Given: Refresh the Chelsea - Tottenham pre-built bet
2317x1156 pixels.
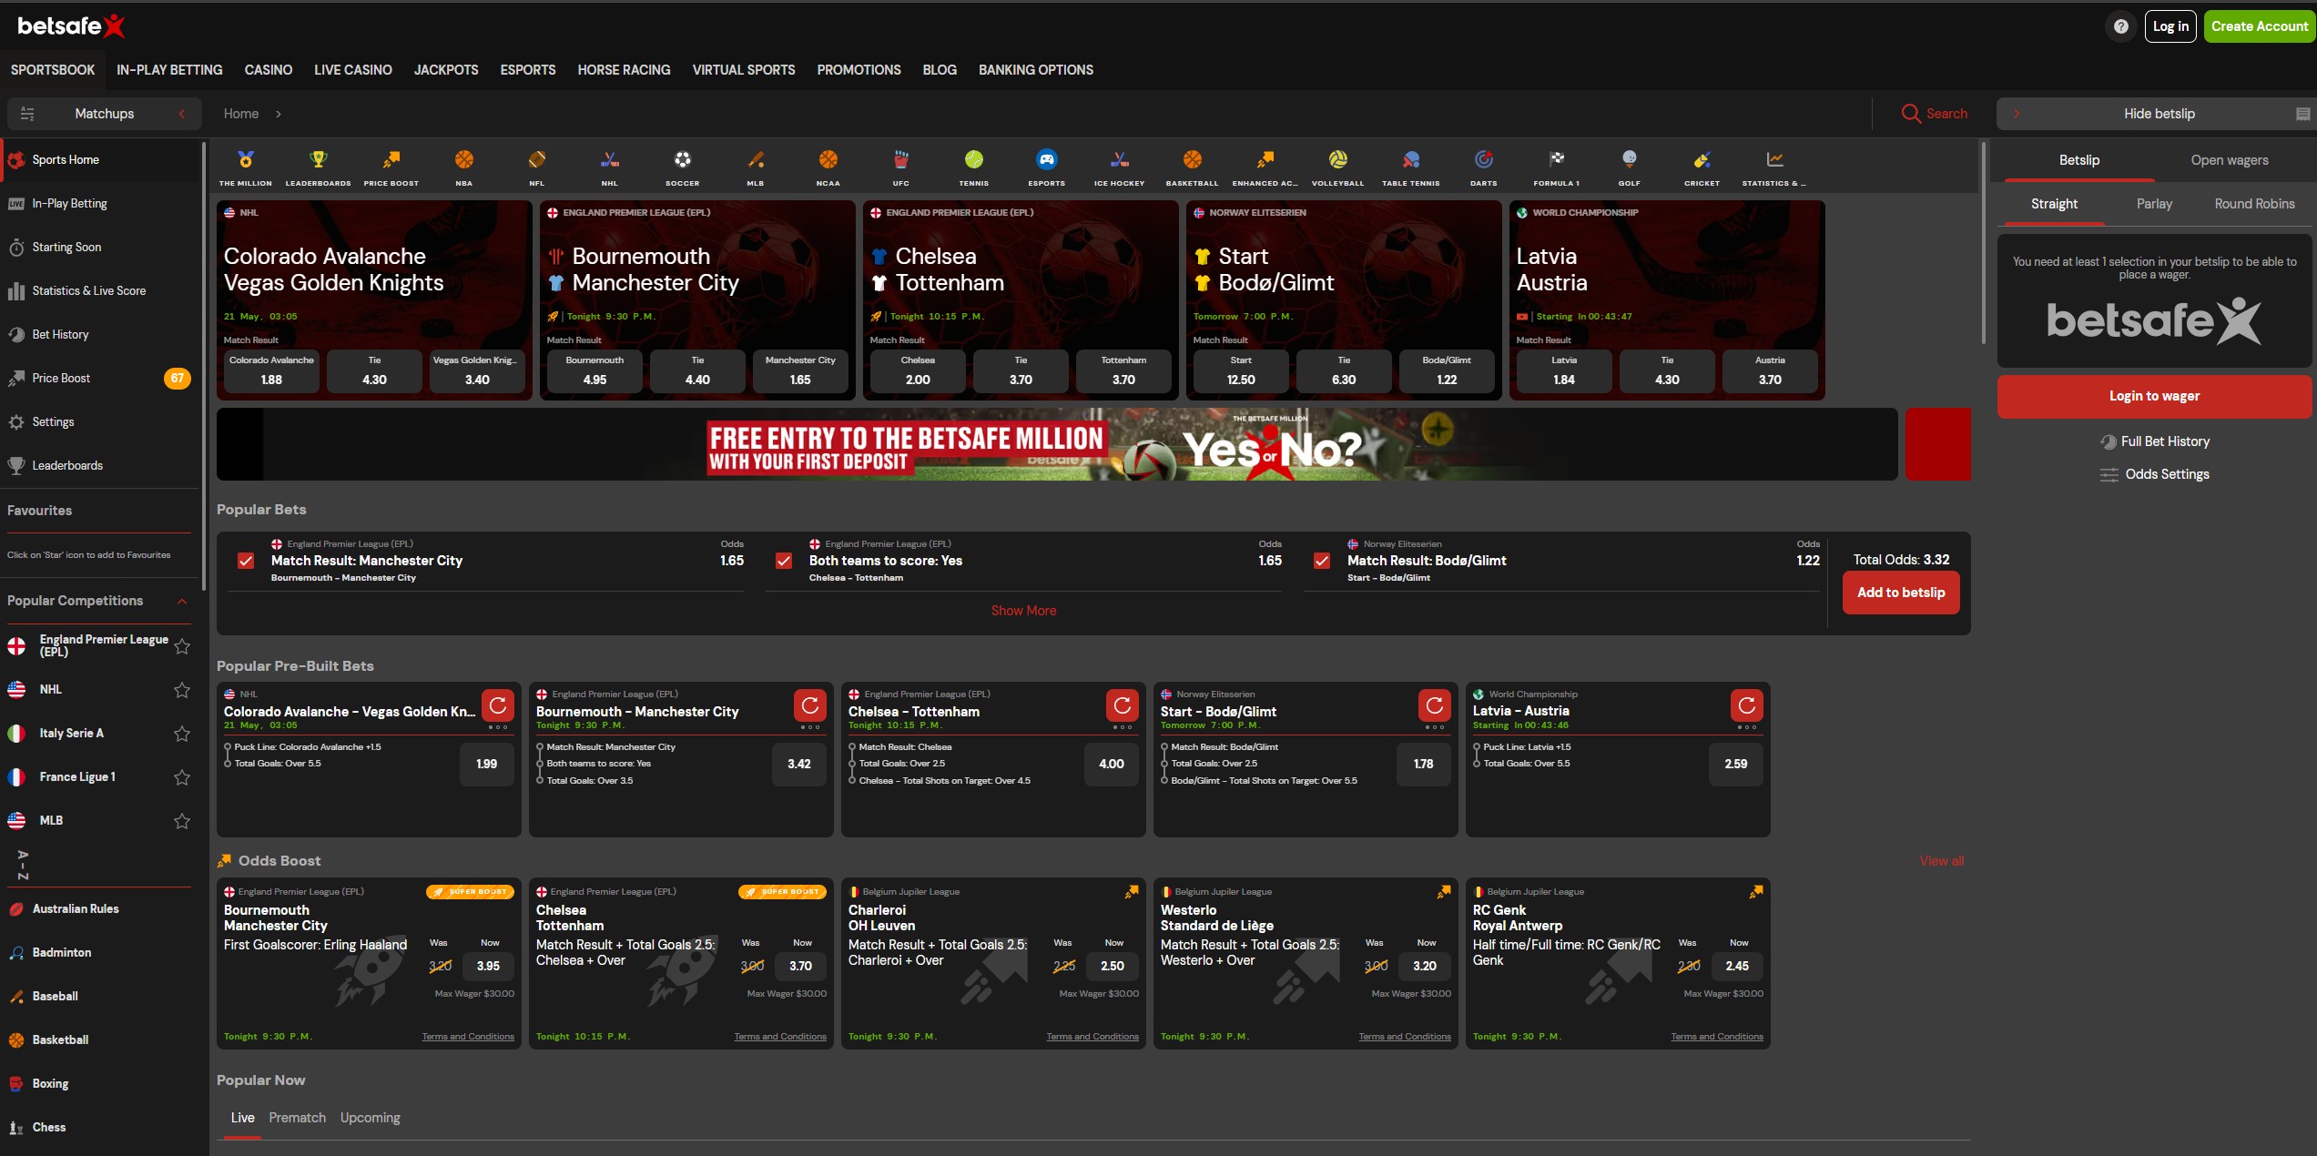Looking at the screenshot, I should [x=1123, y=705].
